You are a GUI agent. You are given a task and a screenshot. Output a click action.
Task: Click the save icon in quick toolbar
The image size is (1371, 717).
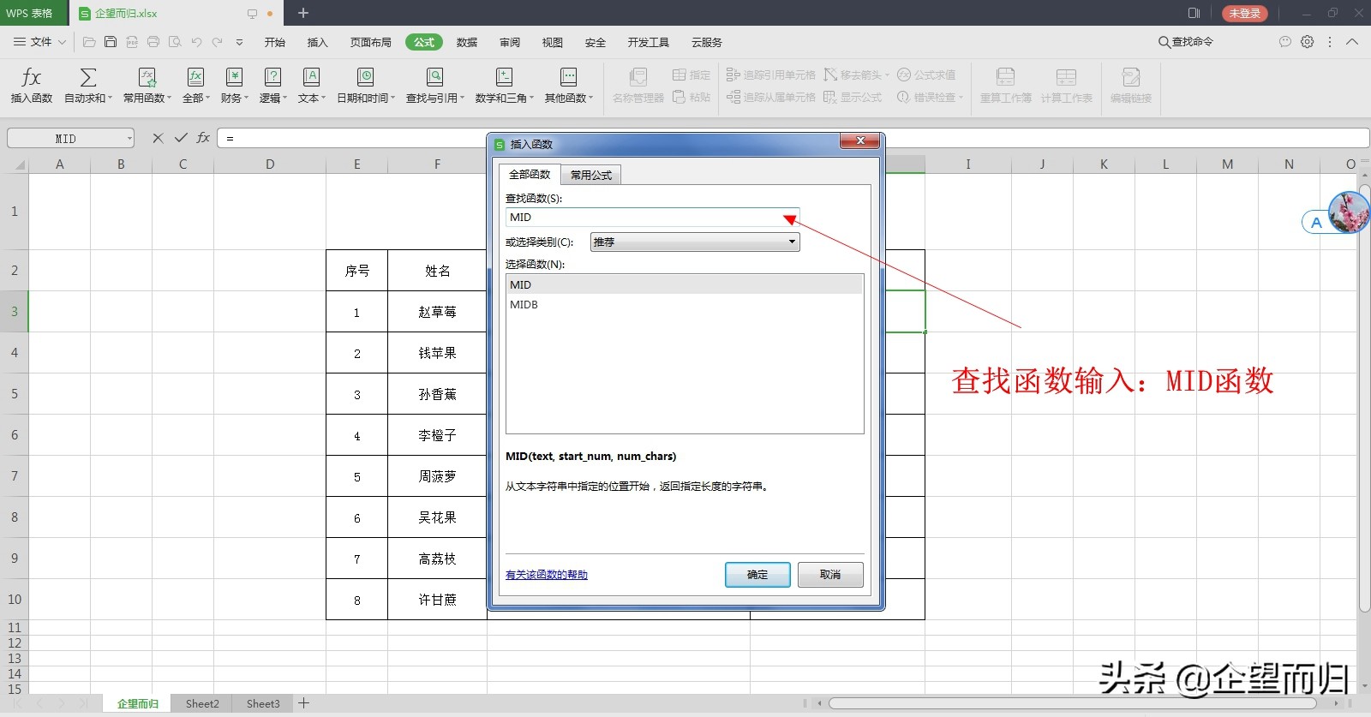click(x=111, y=42)
